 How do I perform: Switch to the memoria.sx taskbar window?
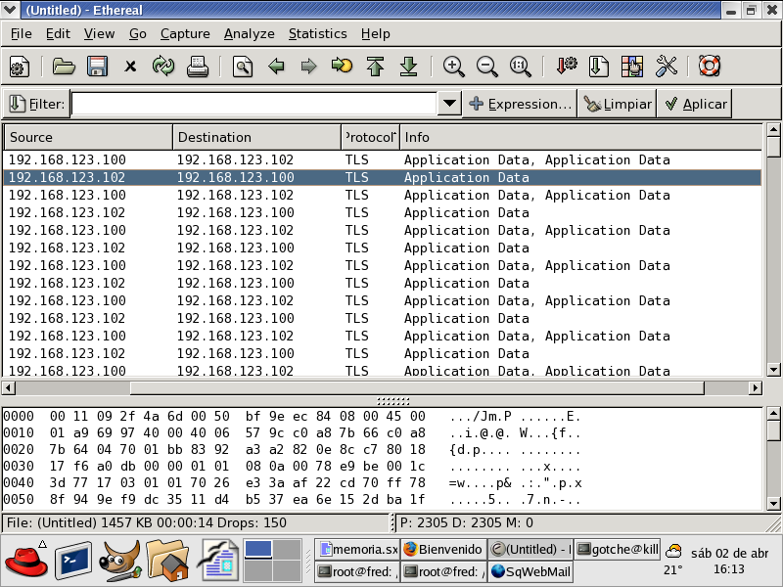[x=357, y=549]
